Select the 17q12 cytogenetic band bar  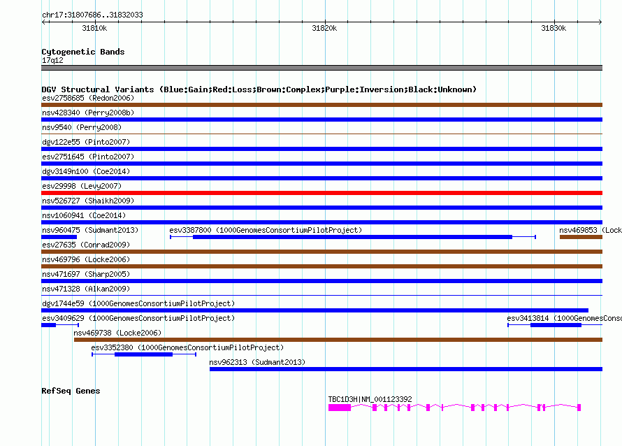(x=321, y=68)
